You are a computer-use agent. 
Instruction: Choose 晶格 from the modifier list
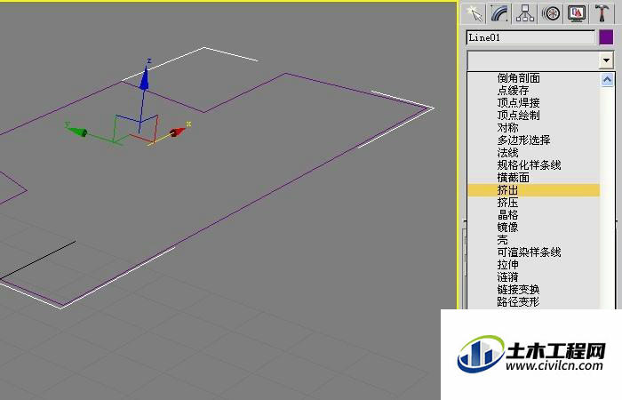click(x=507, y=215)
